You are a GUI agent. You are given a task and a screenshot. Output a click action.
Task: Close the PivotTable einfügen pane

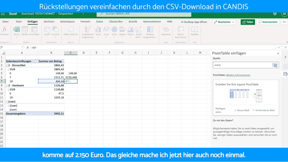278,54
